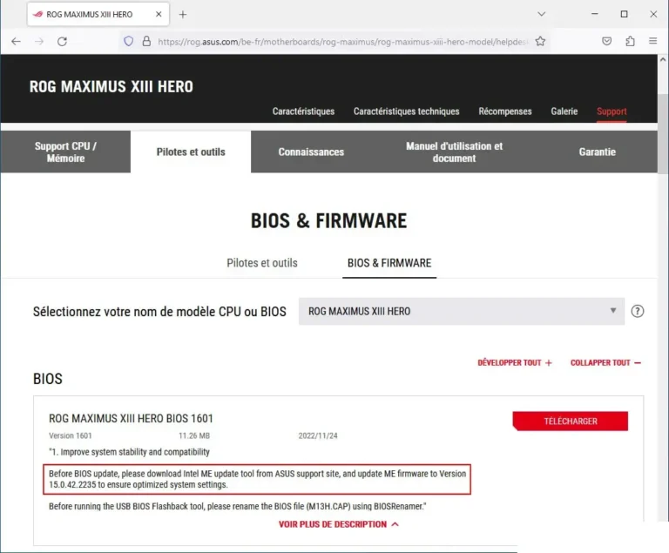Open the ROG MAXIMUS XIII HERO model dropdown
This screenshot has width=669, height=553.
click(x=462, y=312)
